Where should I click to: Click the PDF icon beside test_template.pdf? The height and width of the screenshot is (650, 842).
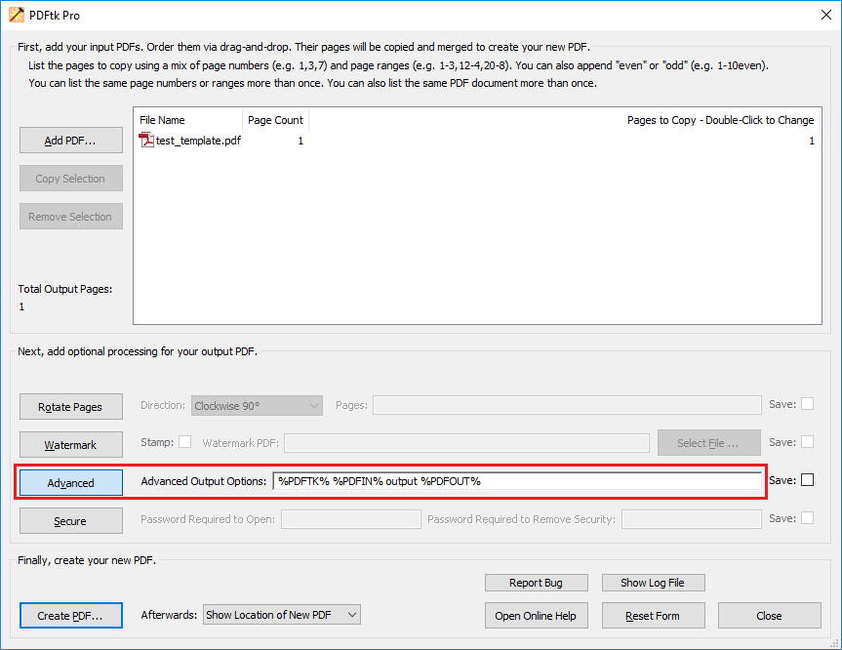146,141
